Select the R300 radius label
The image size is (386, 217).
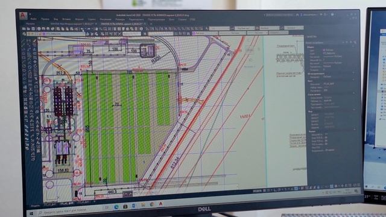tap(156, 59)
